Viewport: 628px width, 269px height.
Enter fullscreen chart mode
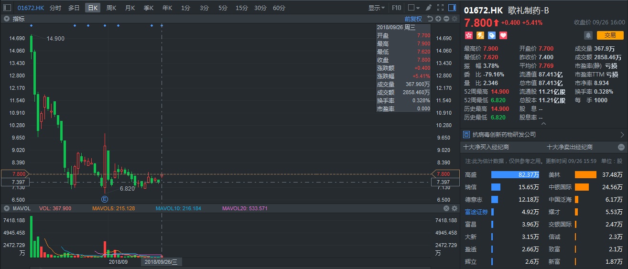tap(440, 8)
